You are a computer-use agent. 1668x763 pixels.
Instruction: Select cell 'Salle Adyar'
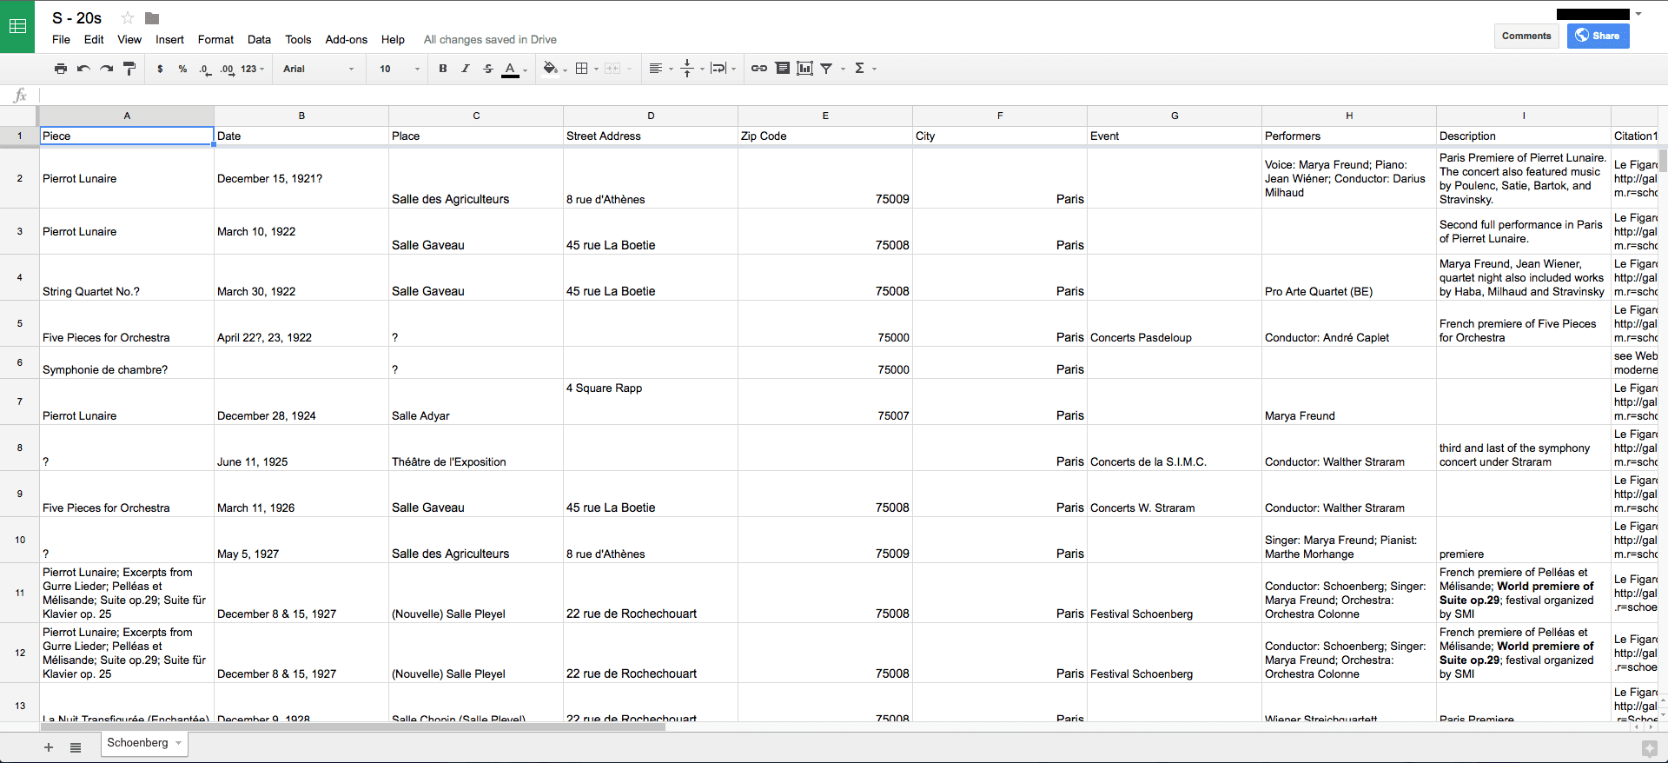click(476, 401)
